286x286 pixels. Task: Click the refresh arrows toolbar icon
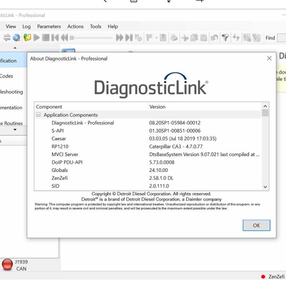(236, 38)
